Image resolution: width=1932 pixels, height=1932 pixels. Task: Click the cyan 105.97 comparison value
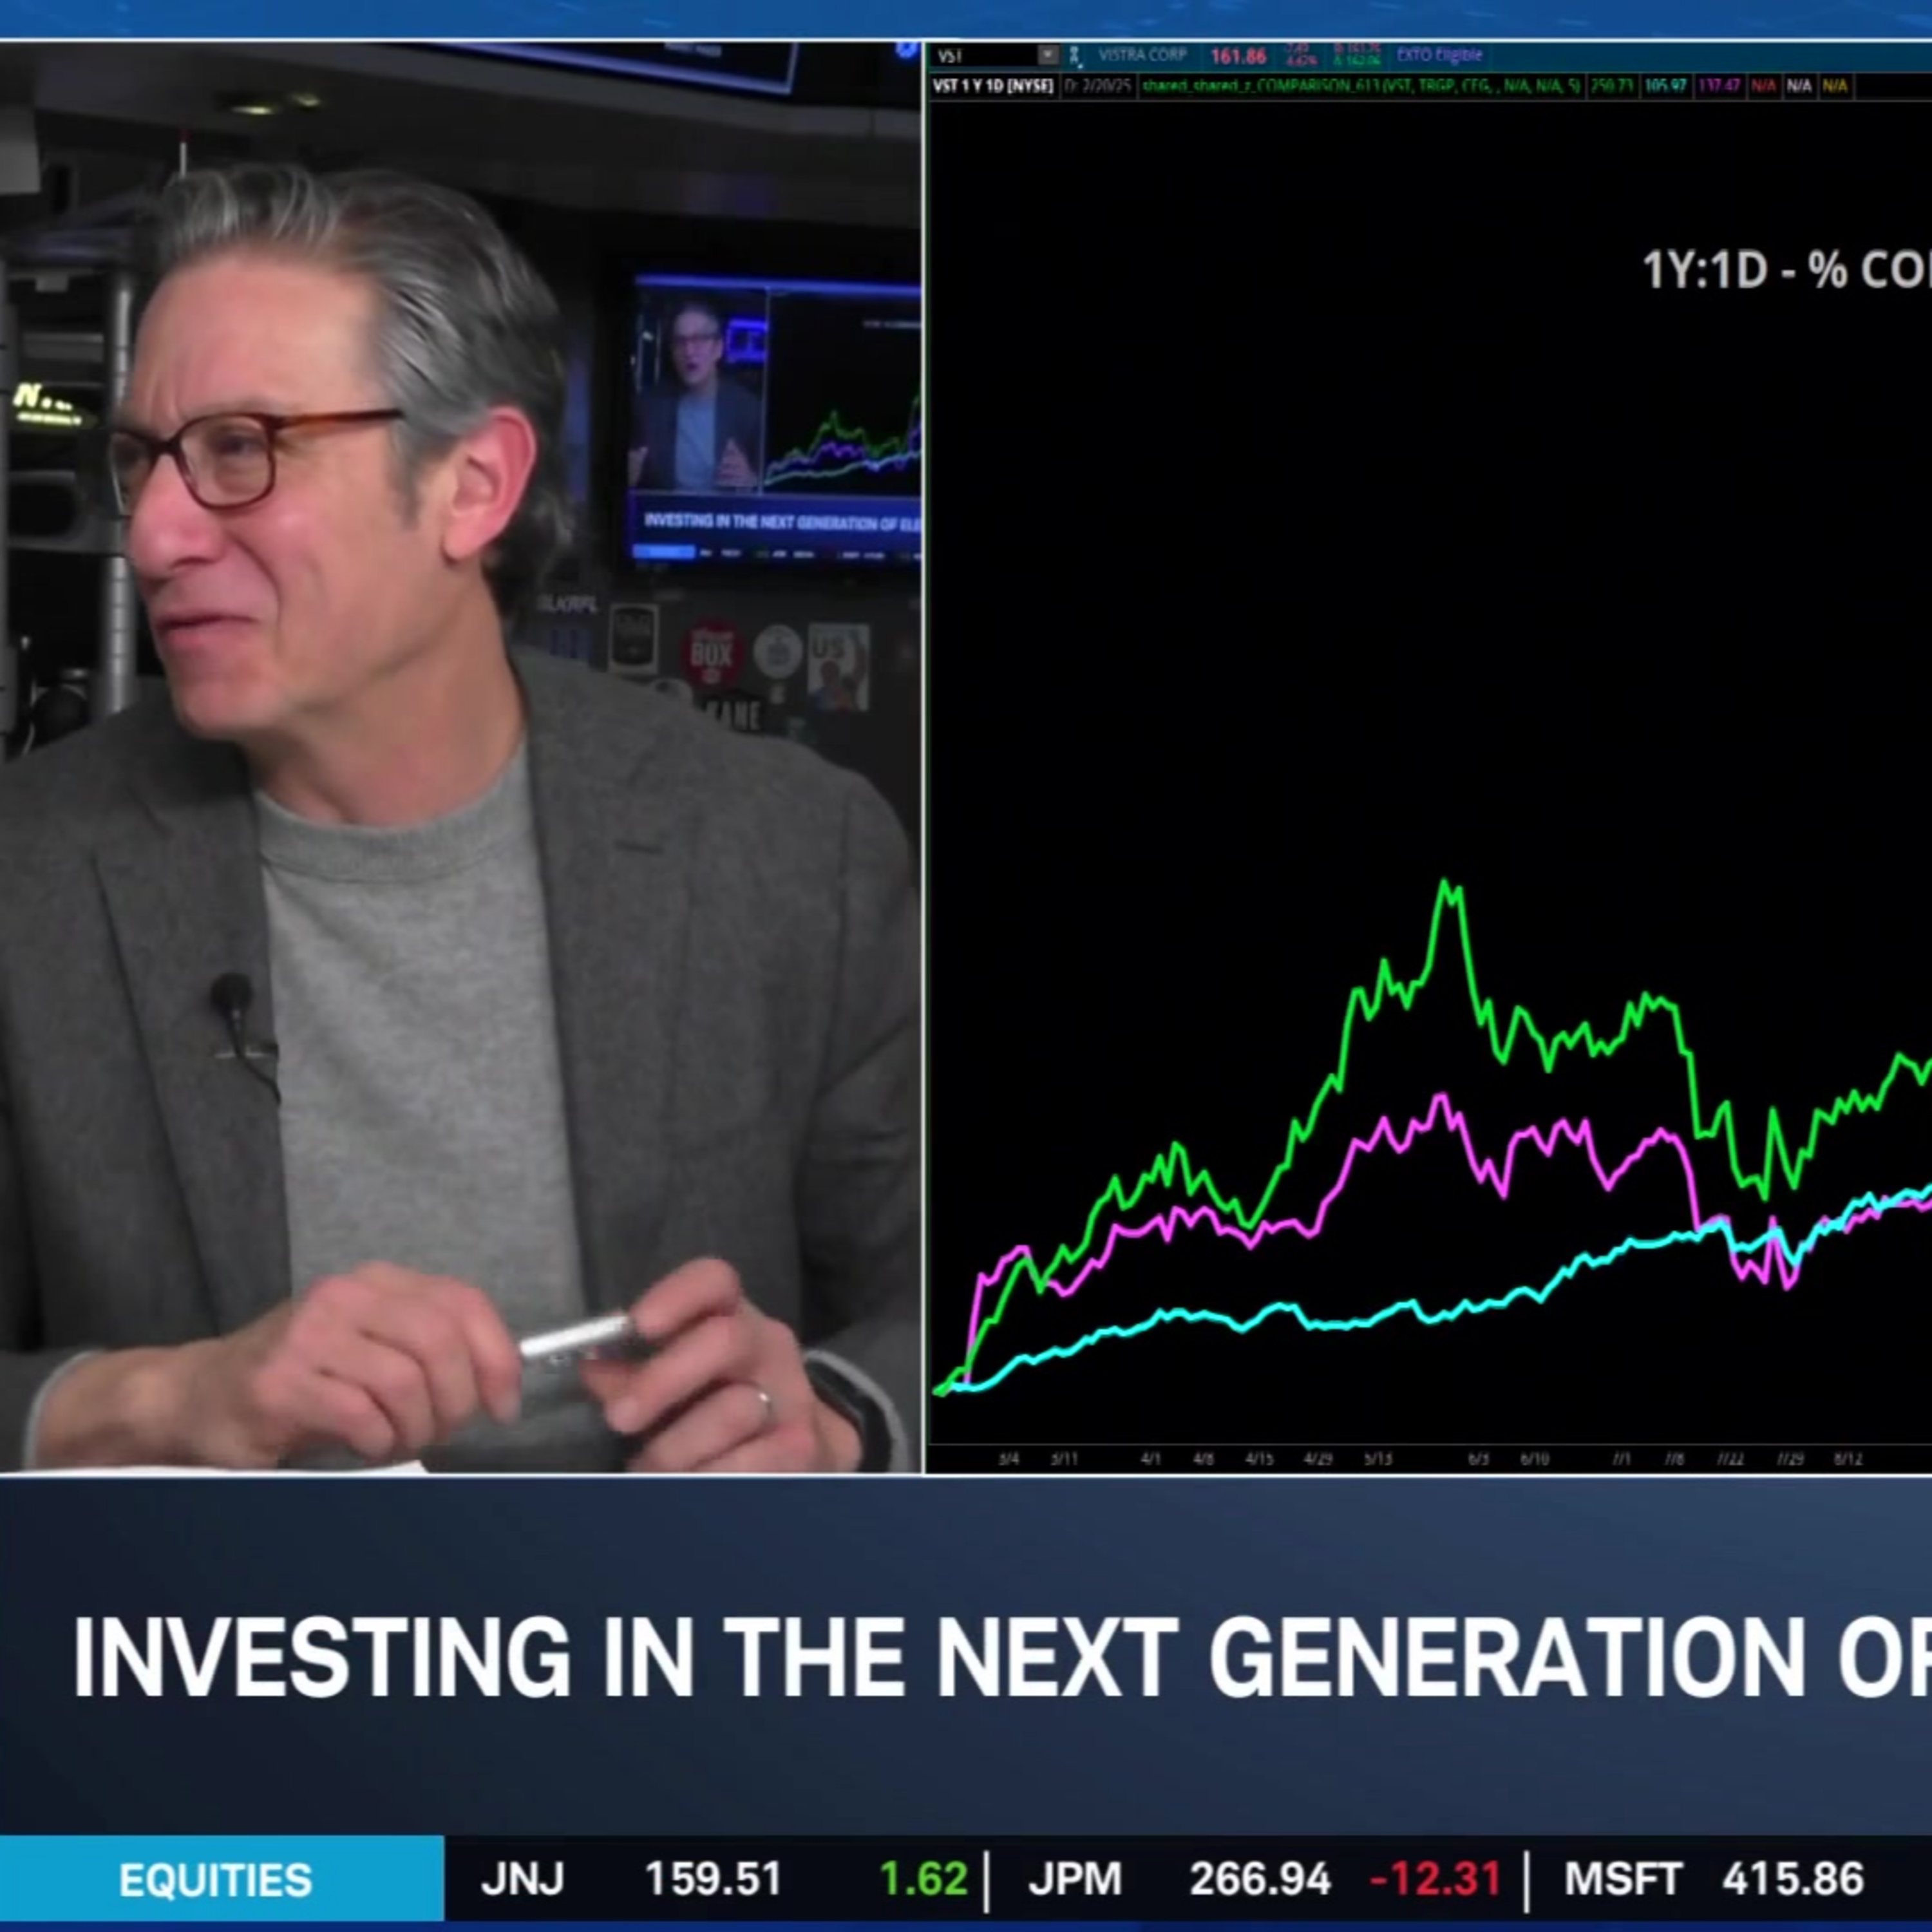coord(1665,87)
